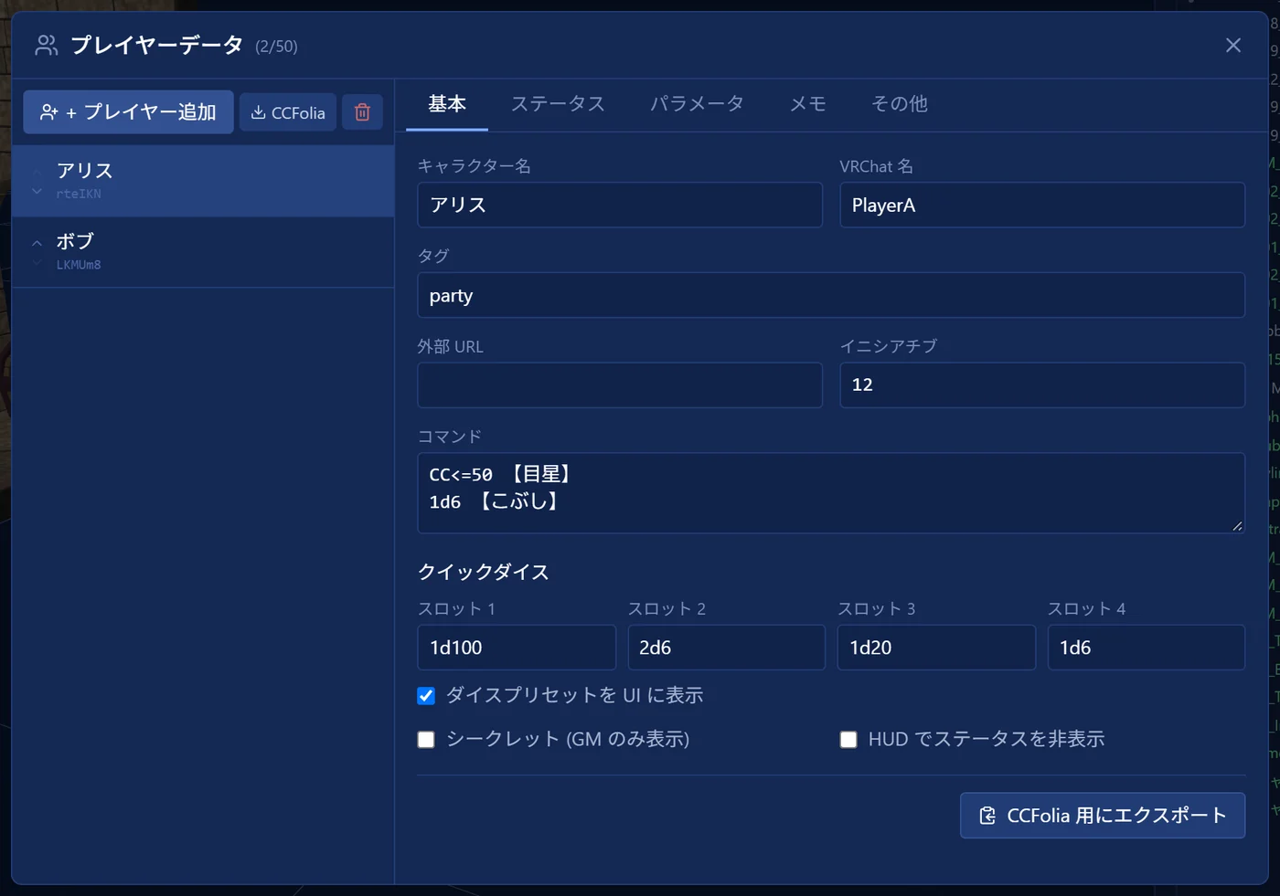Move アリス down in the player list
The width and height of the screenshot is (1280, 896).
[x=37, y=192]
